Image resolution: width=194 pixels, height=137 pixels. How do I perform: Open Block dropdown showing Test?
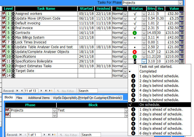click(126, 110)
